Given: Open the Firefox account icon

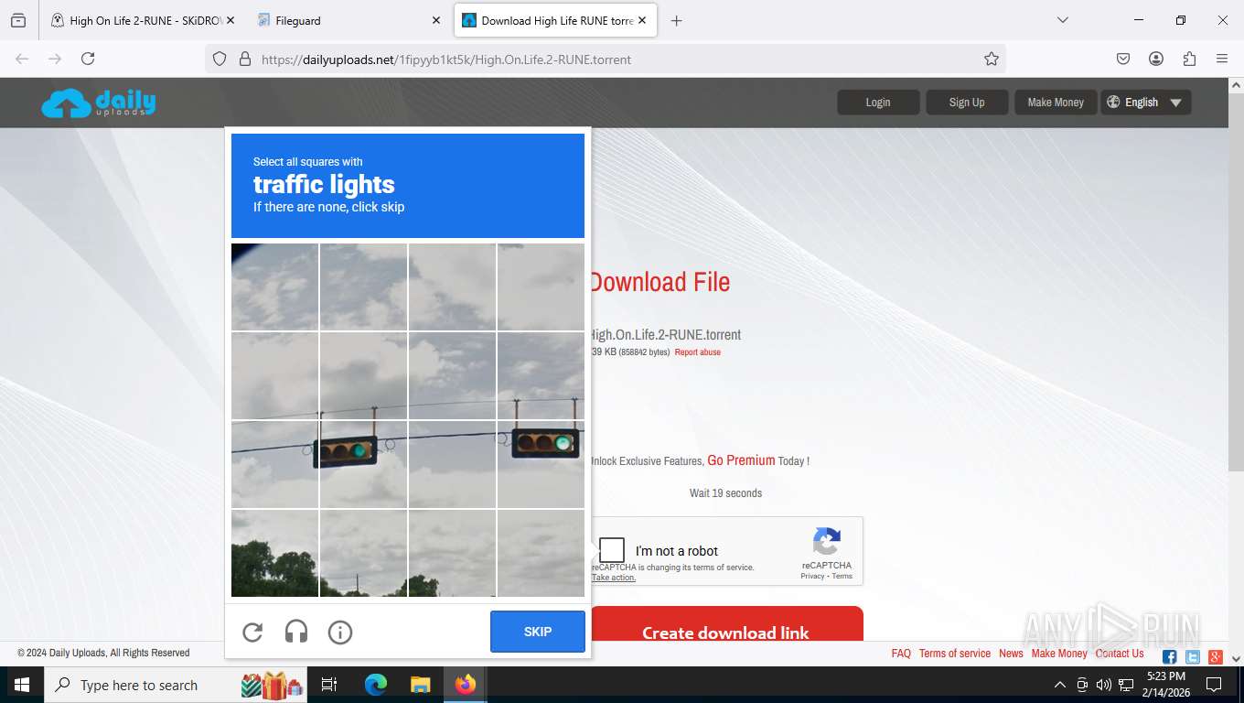Looking at the screenshot, I should (x=1156, y=59).
